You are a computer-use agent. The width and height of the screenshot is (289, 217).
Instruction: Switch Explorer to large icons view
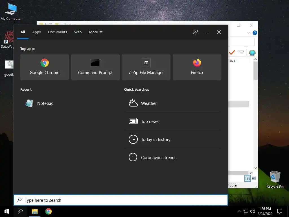254,178
